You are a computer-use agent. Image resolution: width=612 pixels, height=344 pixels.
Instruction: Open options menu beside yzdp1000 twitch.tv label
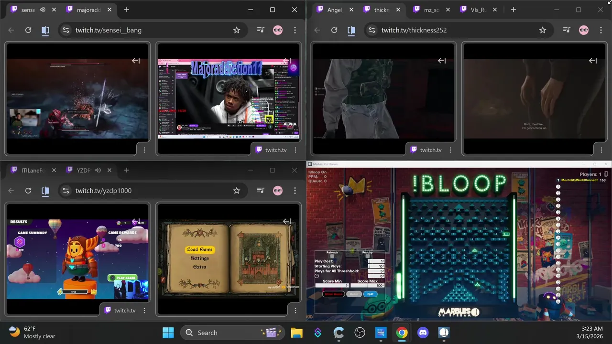144,311
